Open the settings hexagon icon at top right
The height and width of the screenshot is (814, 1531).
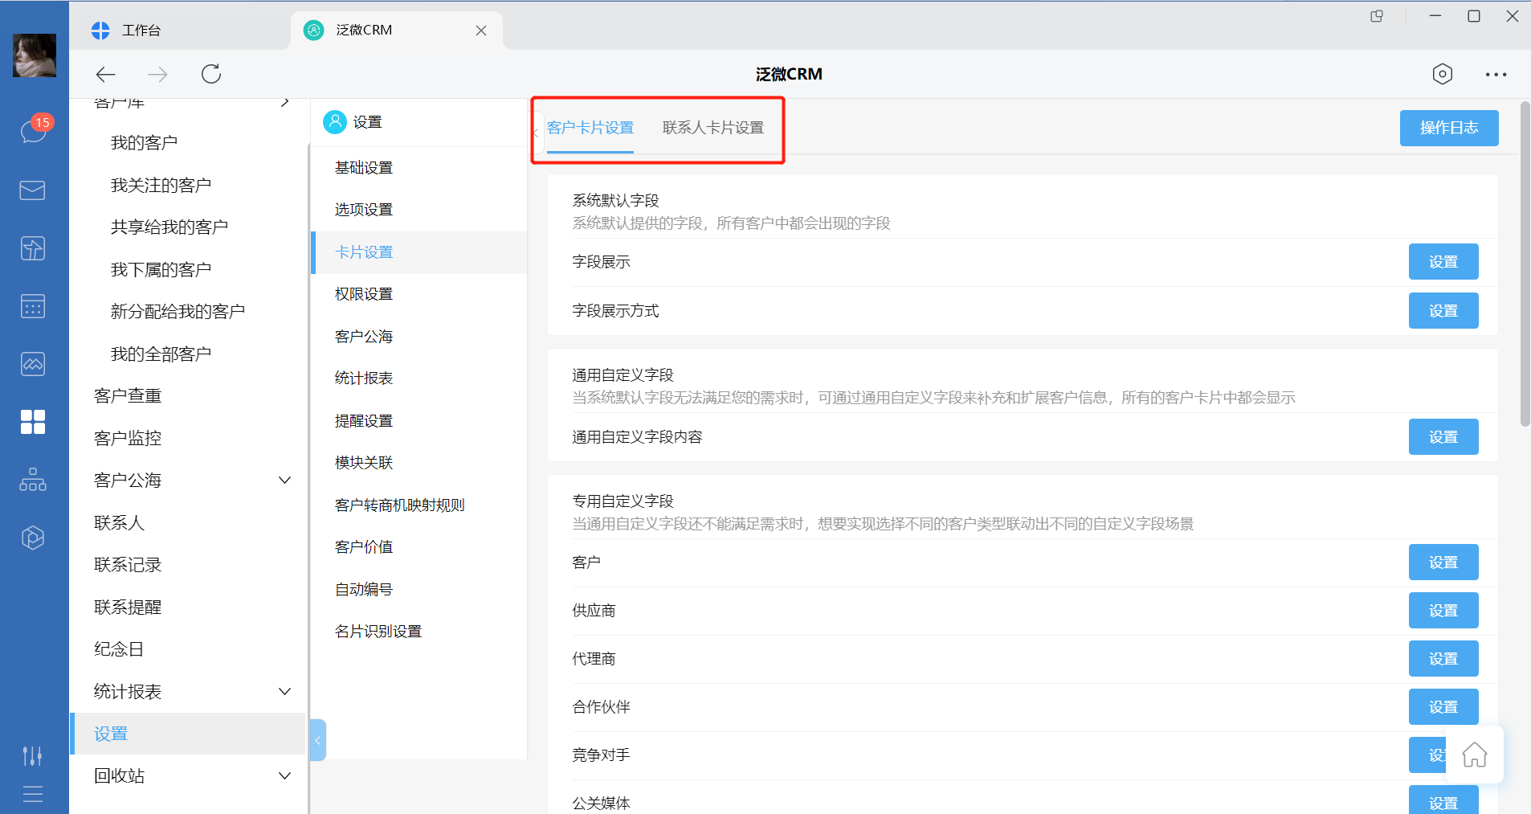coord(1443,73)
